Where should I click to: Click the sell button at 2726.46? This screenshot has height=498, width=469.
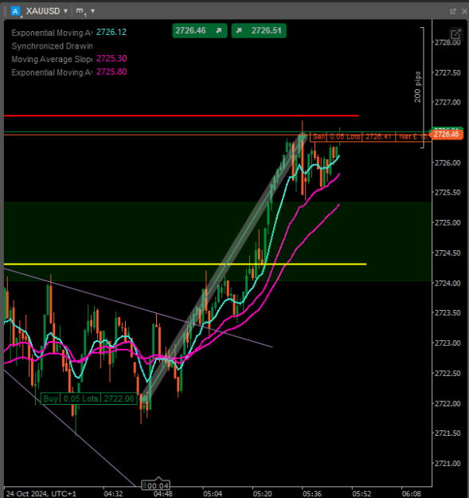(x=200, y=31)
